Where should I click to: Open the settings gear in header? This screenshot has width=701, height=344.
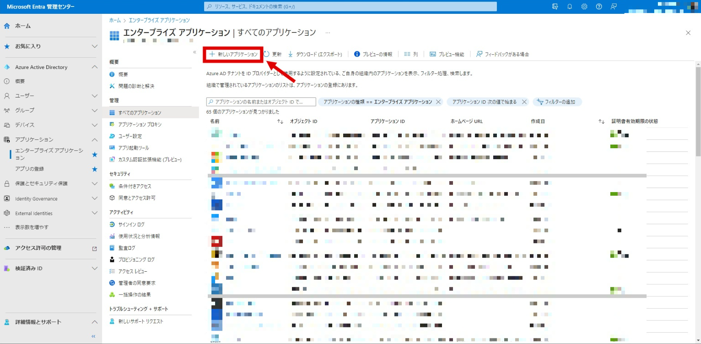[x=584, y=6]
